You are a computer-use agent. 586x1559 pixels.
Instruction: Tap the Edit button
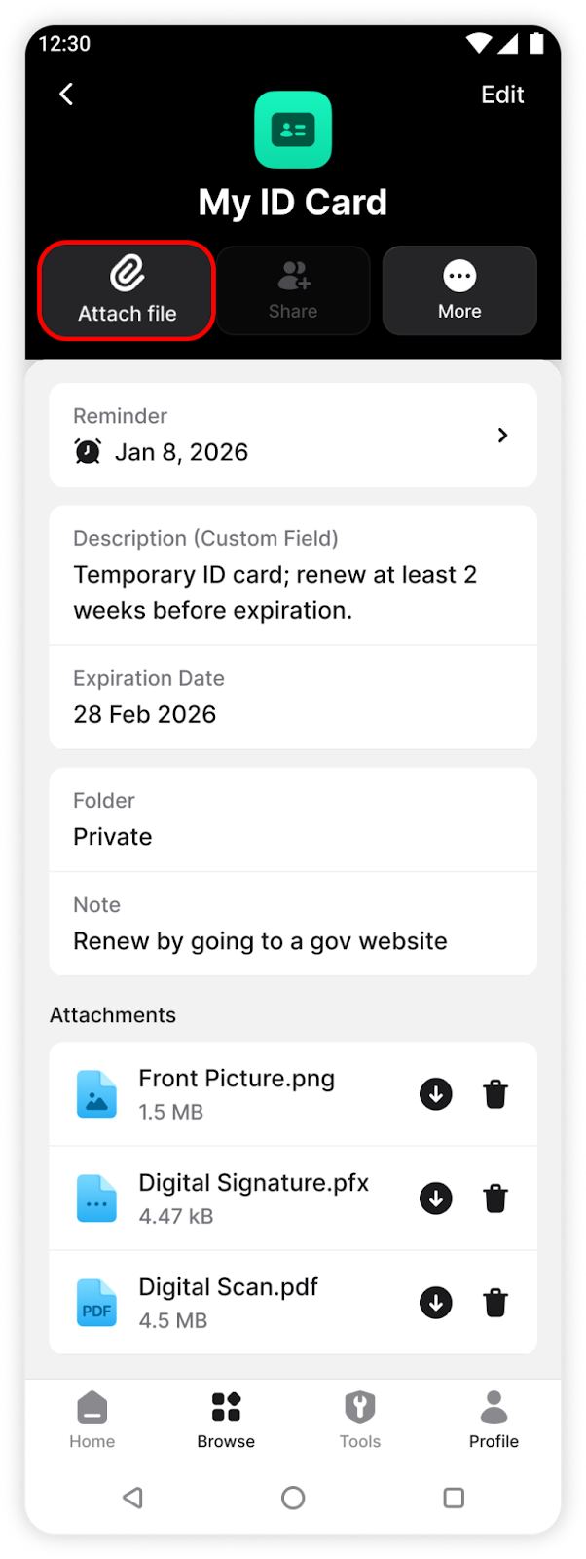click(x=502, y=95)
